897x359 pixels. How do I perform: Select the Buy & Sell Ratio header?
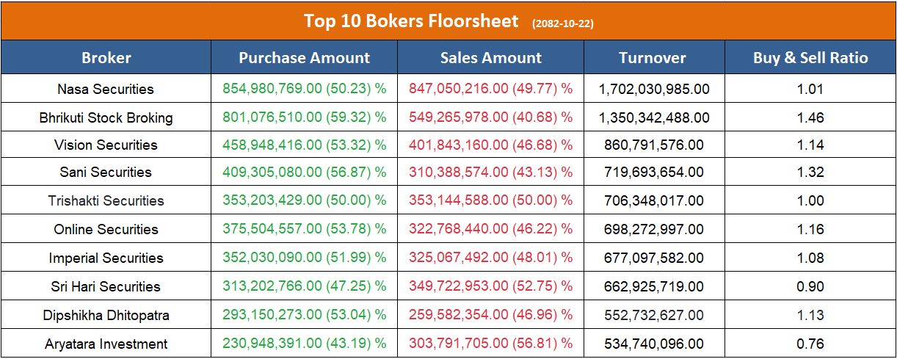[x=810, y=57]
